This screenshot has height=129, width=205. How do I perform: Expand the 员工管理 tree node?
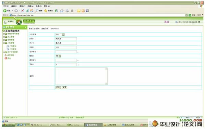click(x=4, y=37)
